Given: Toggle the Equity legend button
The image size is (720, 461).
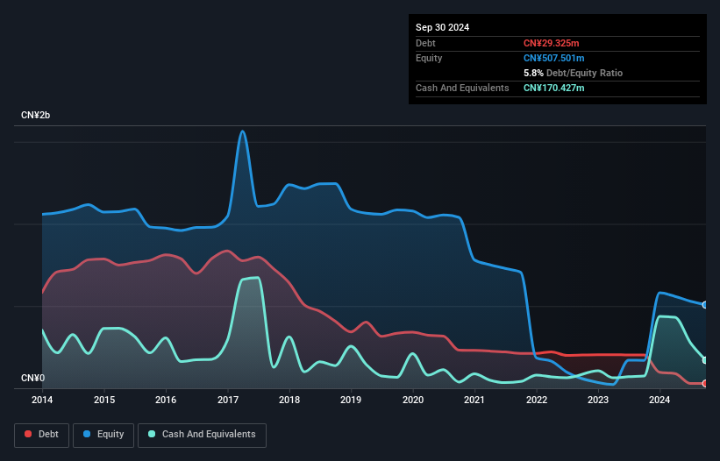Looking at the screenshot, I should pos(103,435).
